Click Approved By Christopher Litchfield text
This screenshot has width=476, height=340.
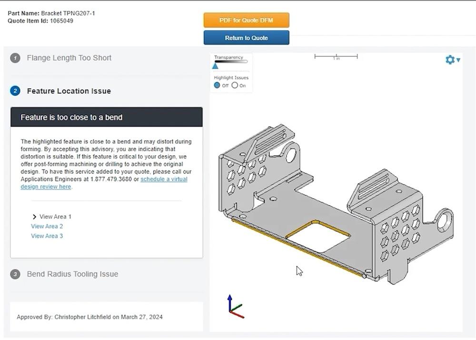pos(89,317)
